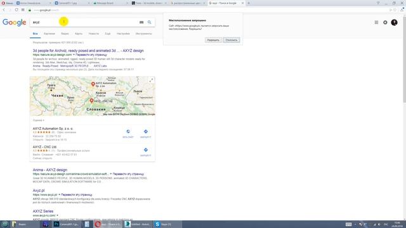
Task: Select the Видео search tab
Action: (x=65, y=34)
